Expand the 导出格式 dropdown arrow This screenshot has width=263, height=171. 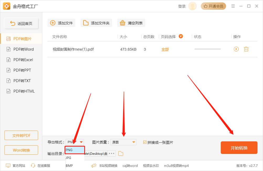click(x=81, y=142)
